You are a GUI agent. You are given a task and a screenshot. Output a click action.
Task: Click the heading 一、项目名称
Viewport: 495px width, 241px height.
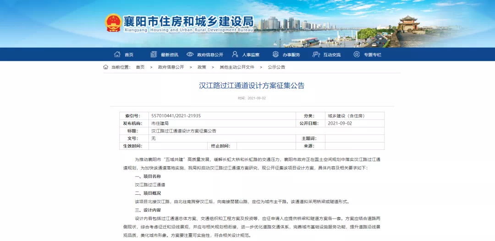(148, 176)
